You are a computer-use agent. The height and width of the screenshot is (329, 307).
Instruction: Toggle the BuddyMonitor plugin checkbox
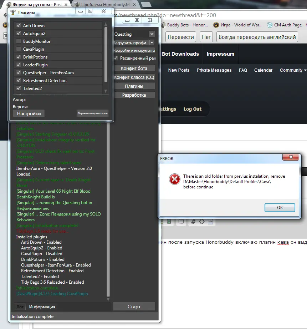[19, 41]
